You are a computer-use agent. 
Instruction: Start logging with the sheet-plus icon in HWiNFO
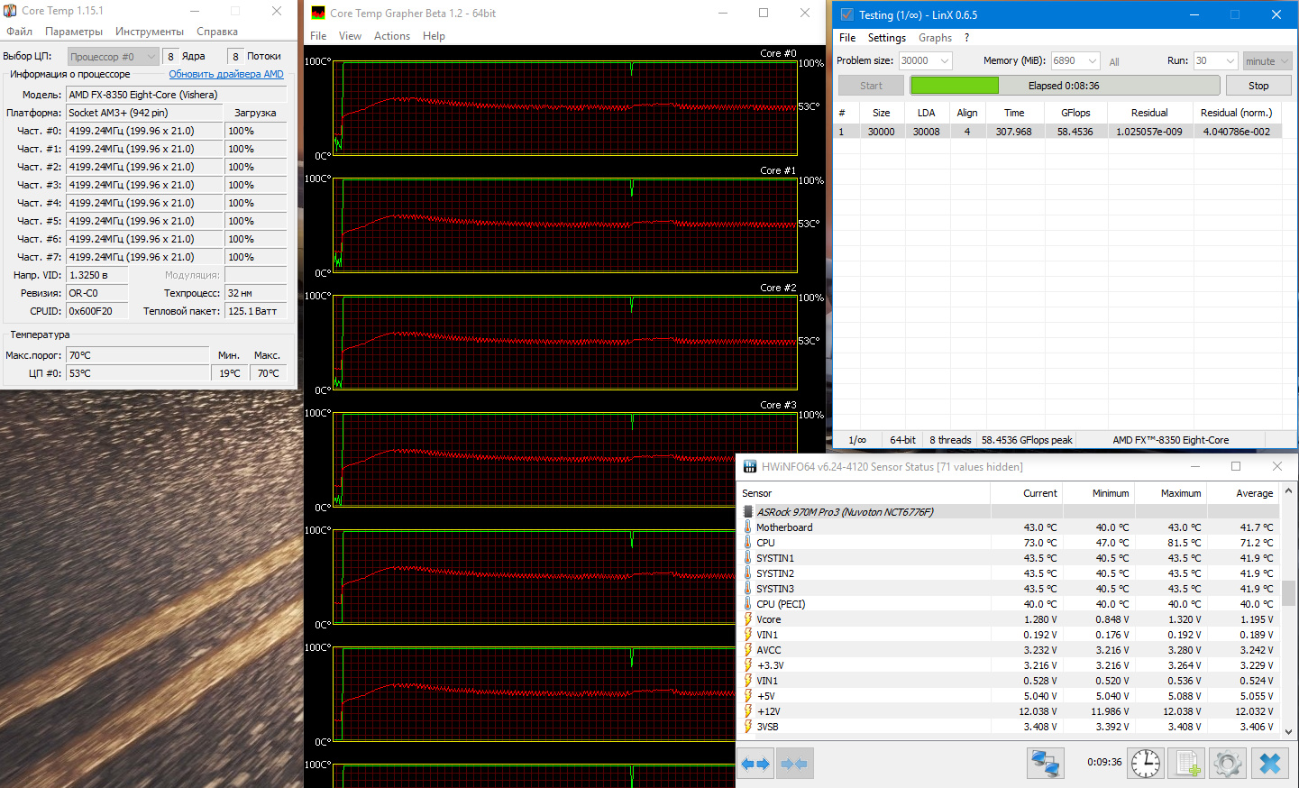click(1187, 764)
